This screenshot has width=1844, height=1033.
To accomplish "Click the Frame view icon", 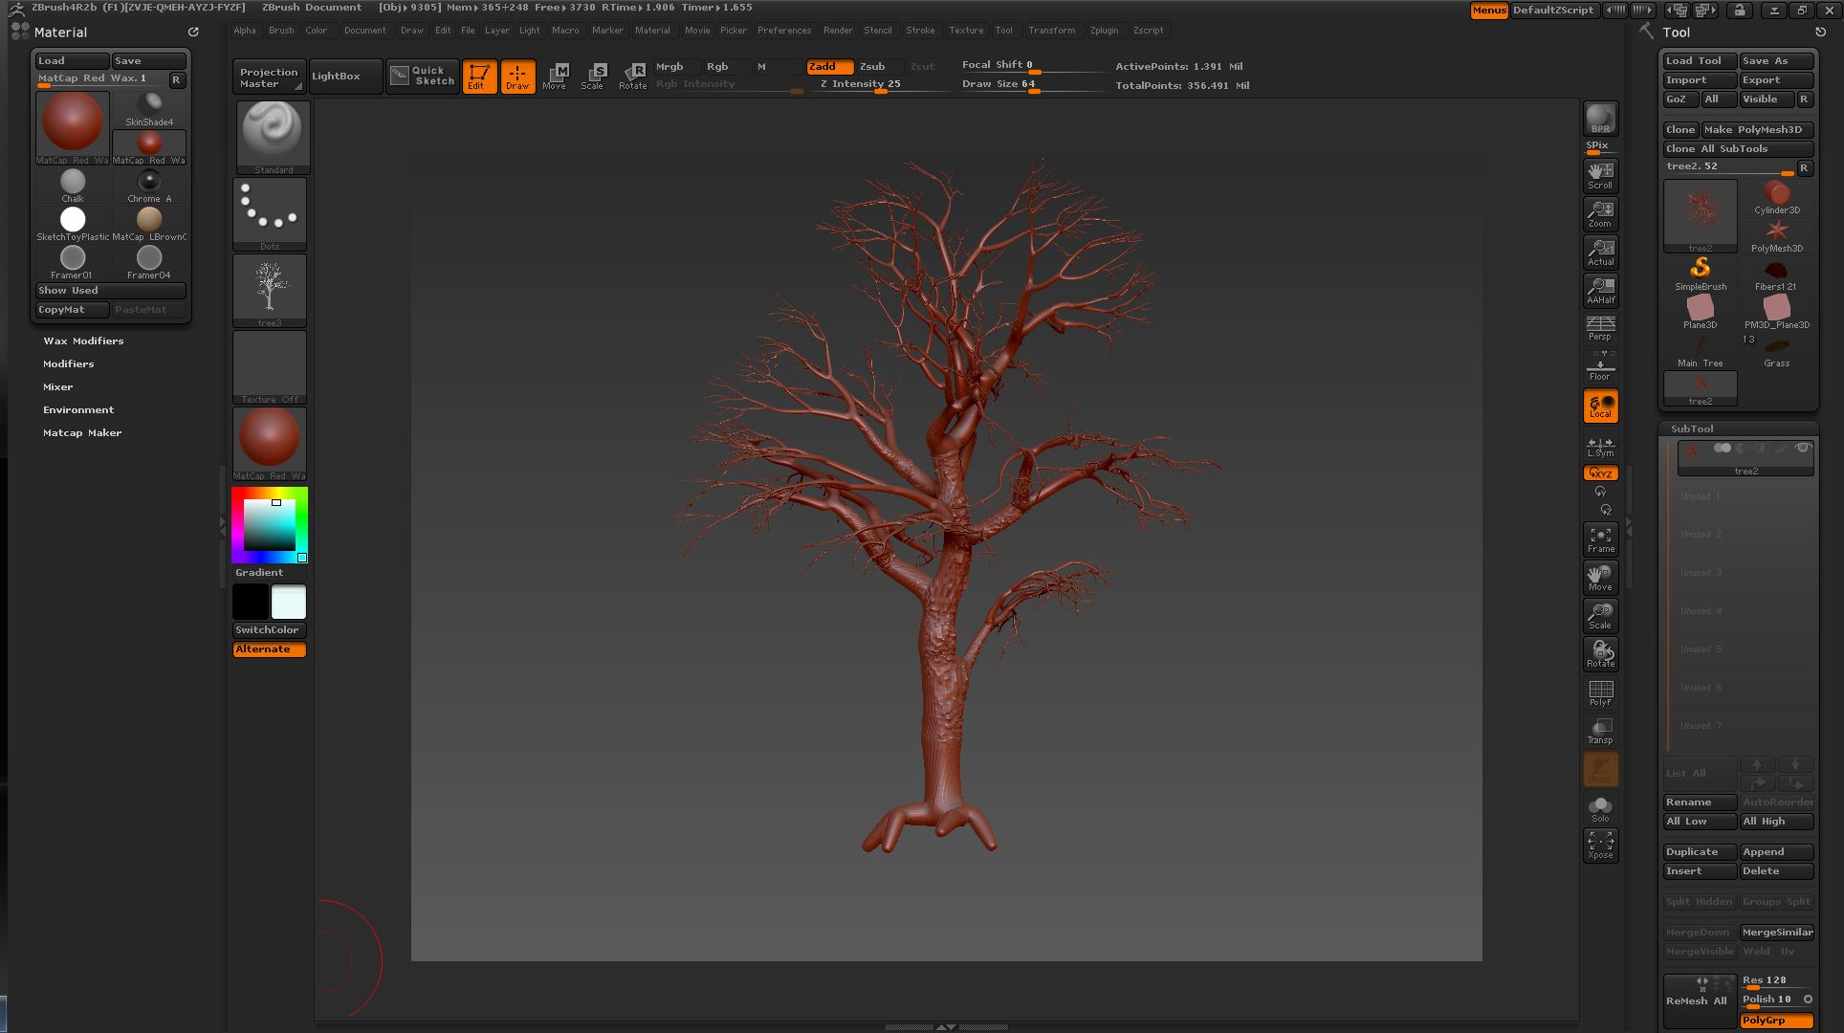I will tap(1600, 539).
